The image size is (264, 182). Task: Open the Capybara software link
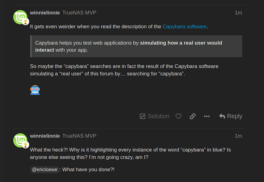[x=184, y=27]
